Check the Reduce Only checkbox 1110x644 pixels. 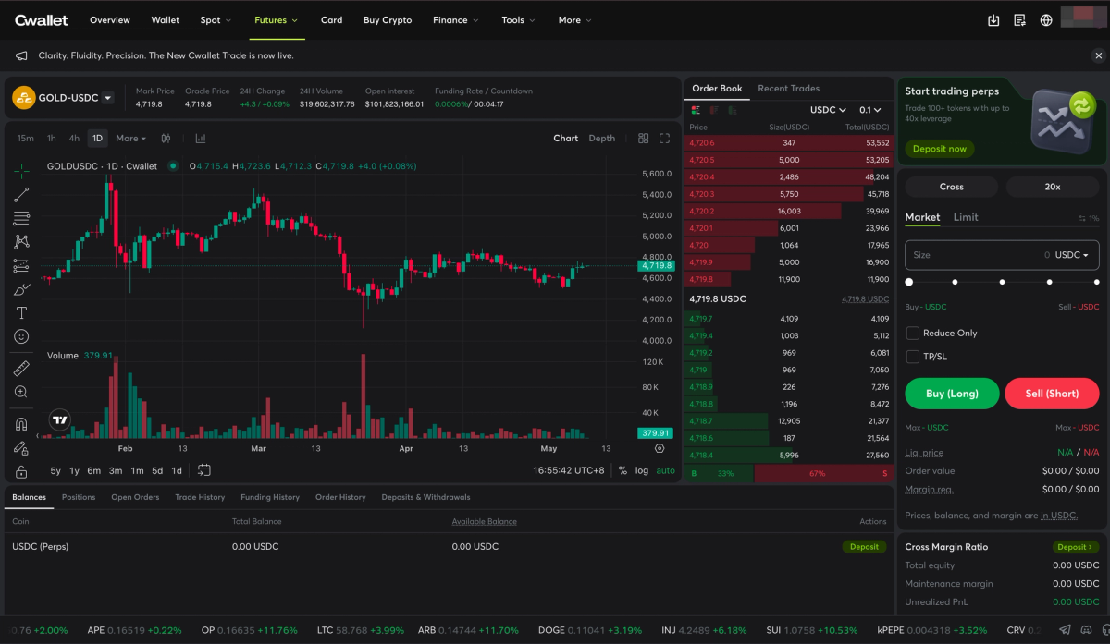pyautogui.click(x=913, y=333)
